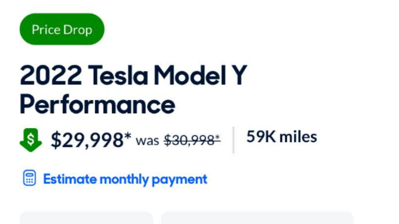Open the Estimate monthly payment link

pyautogui.click(x=125, y=179)
